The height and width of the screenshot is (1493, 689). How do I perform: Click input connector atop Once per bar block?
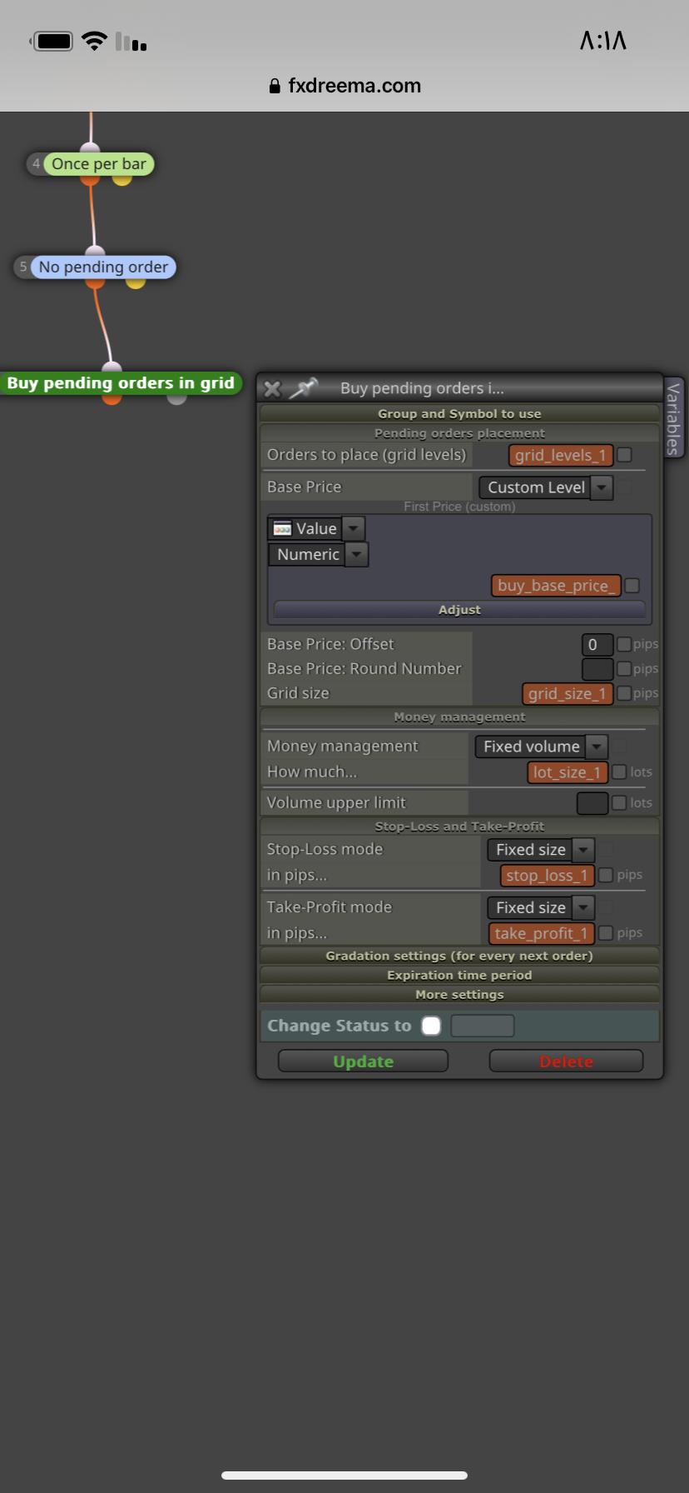click(x=90, y=148)
